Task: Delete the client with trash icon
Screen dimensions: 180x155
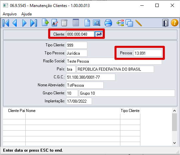Action: coord(64,23)
